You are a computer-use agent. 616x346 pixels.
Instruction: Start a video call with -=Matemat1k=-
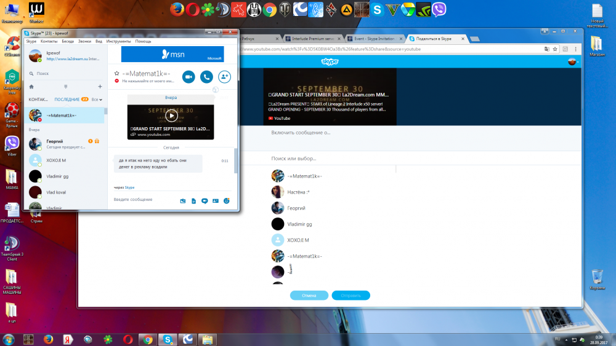click(188, 77)
